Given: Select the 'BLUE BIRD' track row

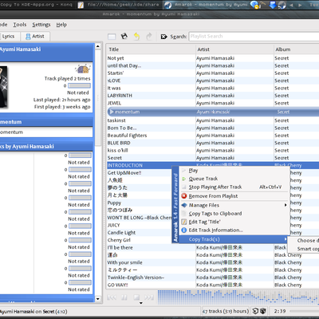Looking at the screenshot, I should click(x=213, y=143).
